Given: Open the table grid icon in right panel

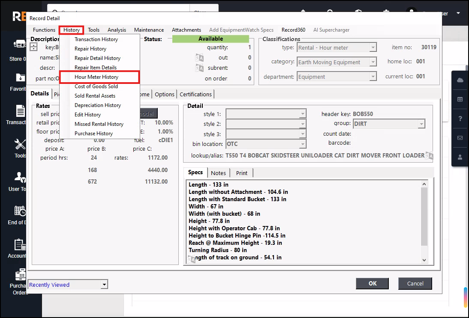Looking at the screenshot, I should click(460, 99).
